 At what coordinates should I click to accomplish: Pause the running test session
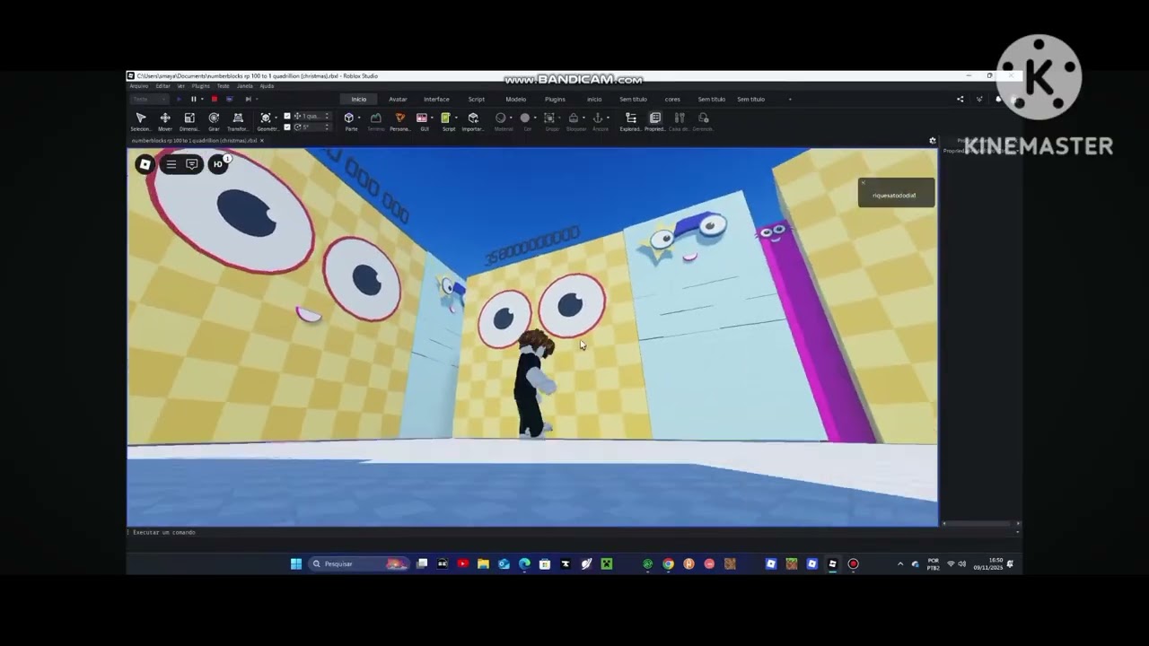[193, 100]
